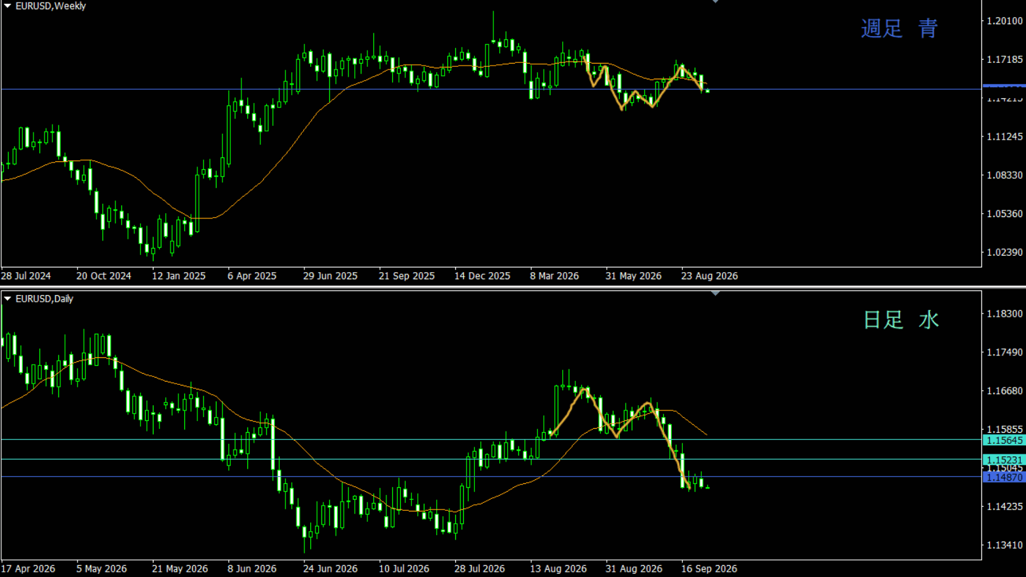Click the triangle icon beside EURUSD,Daily
The height and width of the screenshot is (577, 1026).
pos(8,298)
